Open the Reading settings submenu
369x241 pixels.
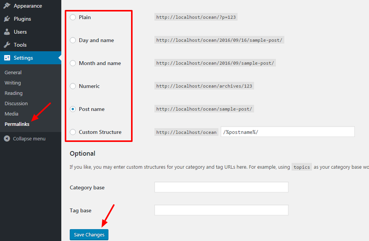[x=13, y=93]
